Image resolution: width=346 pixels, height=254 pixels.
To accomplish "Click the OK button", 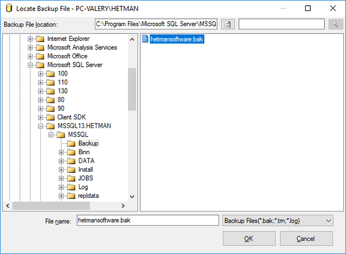I will 249,238.
